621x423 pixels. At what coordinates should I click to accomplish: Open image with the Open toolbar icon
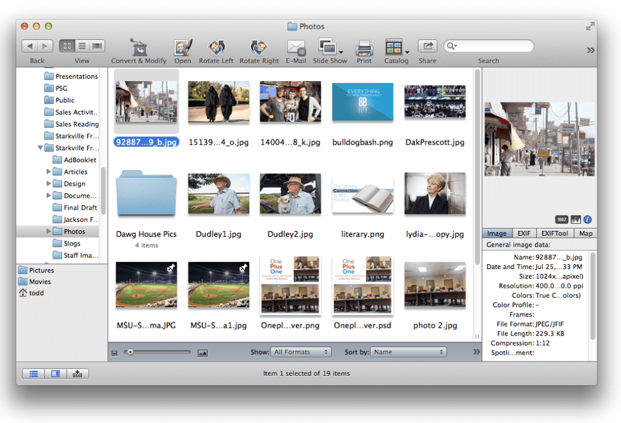pos(183,47)
